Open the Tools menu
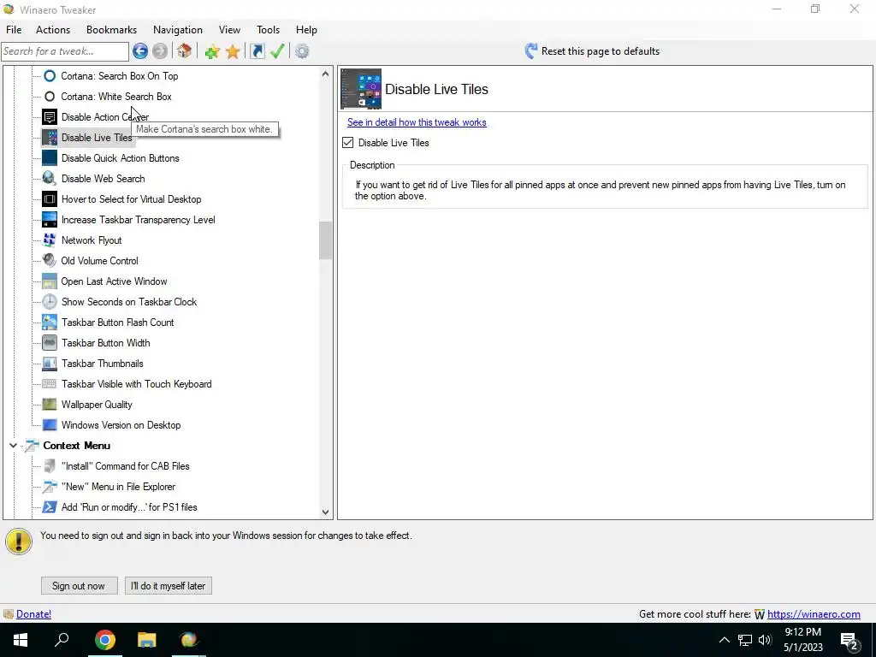The image size is (876, 657). coord(268,30)
